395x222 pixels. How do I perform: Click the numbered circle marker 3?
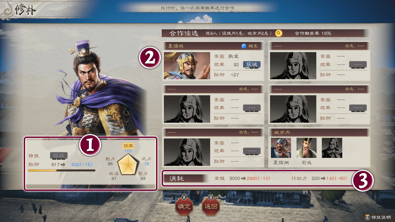click(x=363, y=181)
